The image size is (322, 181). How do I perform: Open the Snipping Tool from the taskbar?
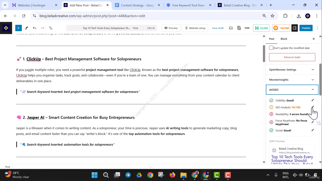tap(161, 175)
